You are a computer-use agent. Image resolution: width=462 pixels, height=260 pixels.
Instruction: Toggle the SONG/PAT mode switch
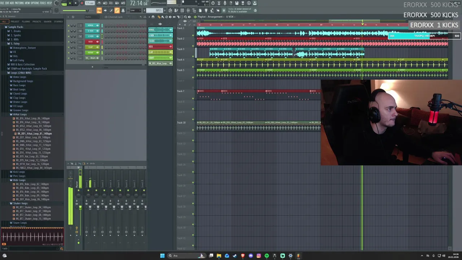(x=64, y=3)
